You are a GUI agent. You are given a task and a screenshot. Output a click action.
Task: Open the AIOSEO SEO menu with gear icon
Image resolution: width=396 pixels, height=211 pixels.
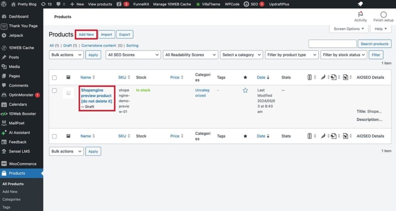click(254, 4)
